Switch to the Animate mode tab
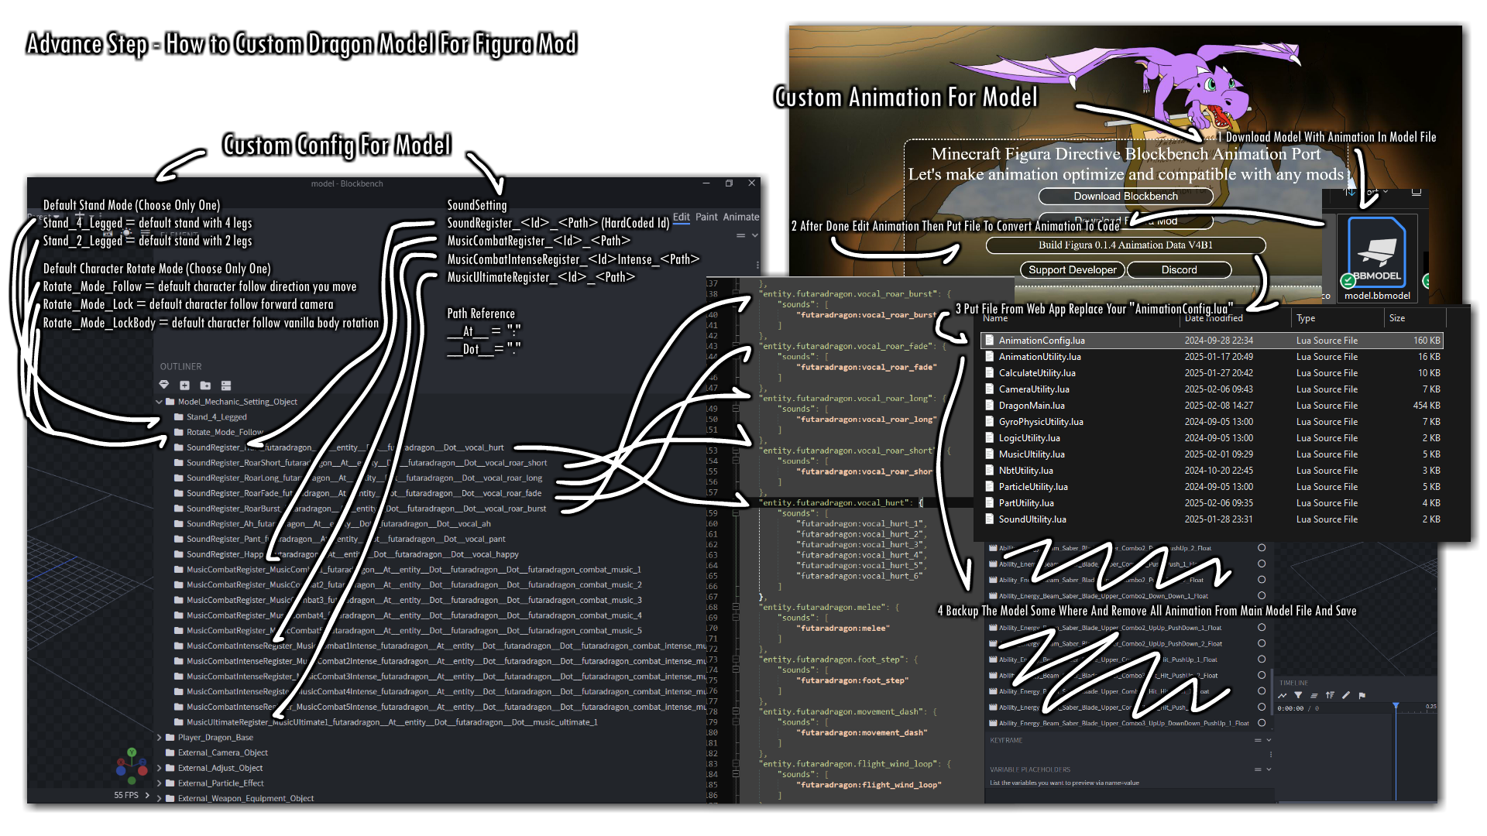 740,218
